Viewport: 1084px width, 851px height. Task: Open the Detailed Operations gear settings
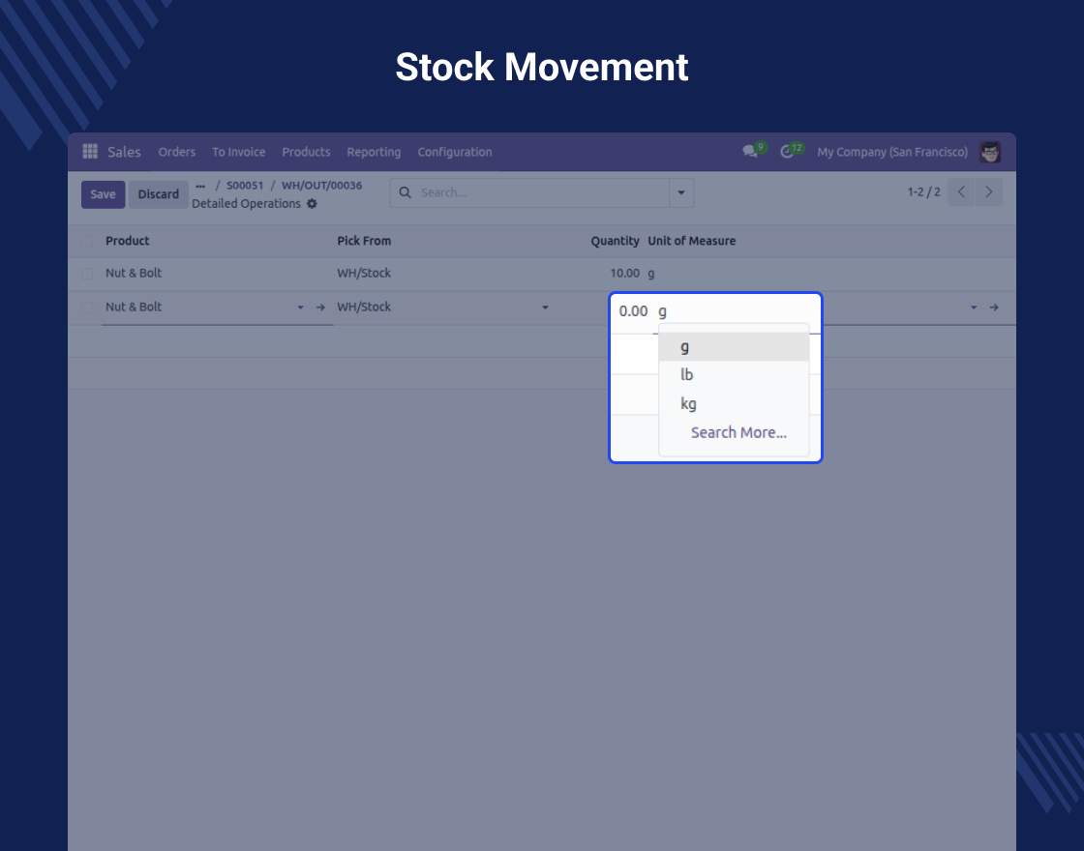(x=312, y=204)
